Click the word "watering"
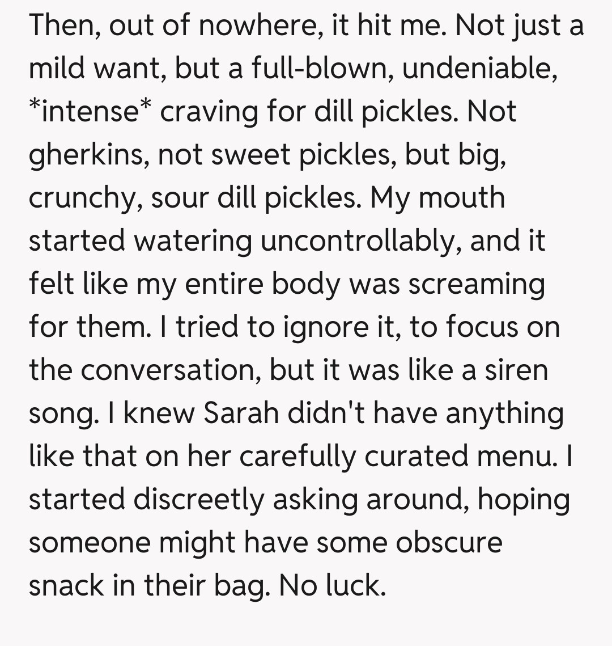Screen dimensions: 612x646 tap(193, 242)
